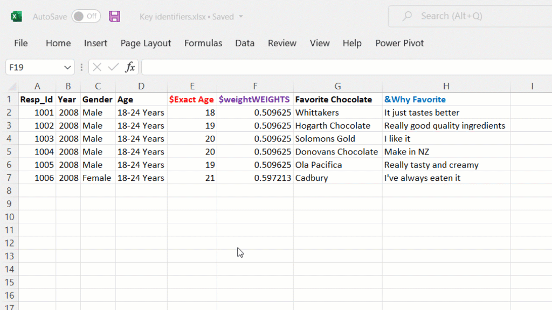Select column I header
552x310 pixels.
pyautogui.click(x=532, y=86)
